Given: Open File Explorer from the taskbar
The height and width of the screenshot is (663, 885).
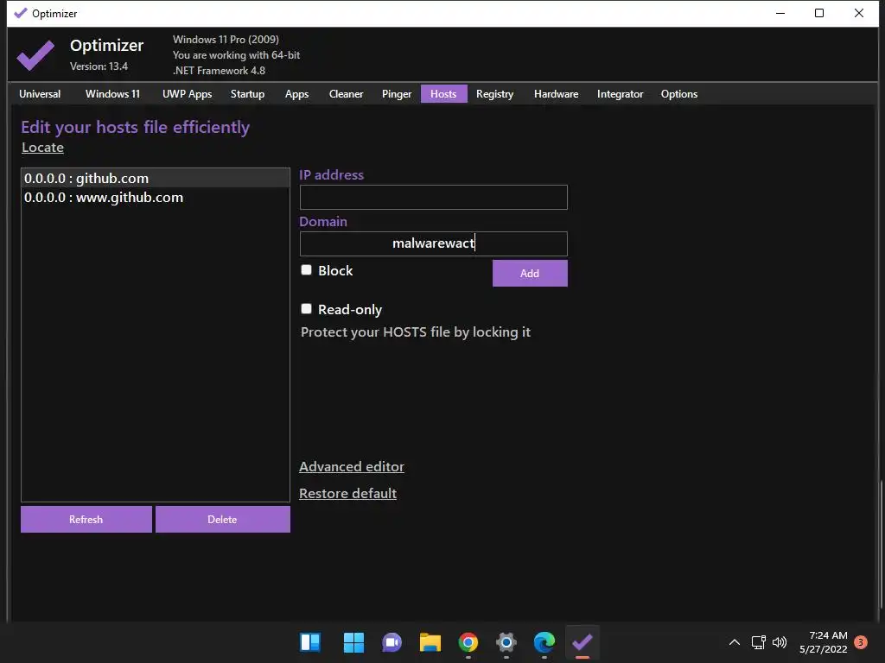Looking at the screenshot, I should 430,642.
